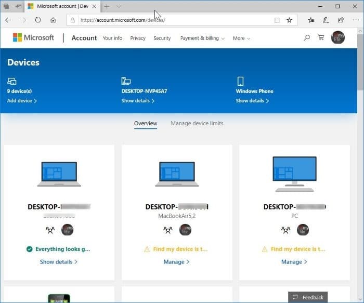Switch to Manage device limits tab
Viewport: 364px width, 303px height.
pos(197,123)
